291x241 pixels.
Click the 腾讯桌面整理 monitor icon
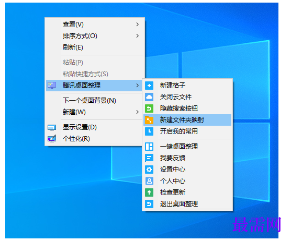click(52, 86)
